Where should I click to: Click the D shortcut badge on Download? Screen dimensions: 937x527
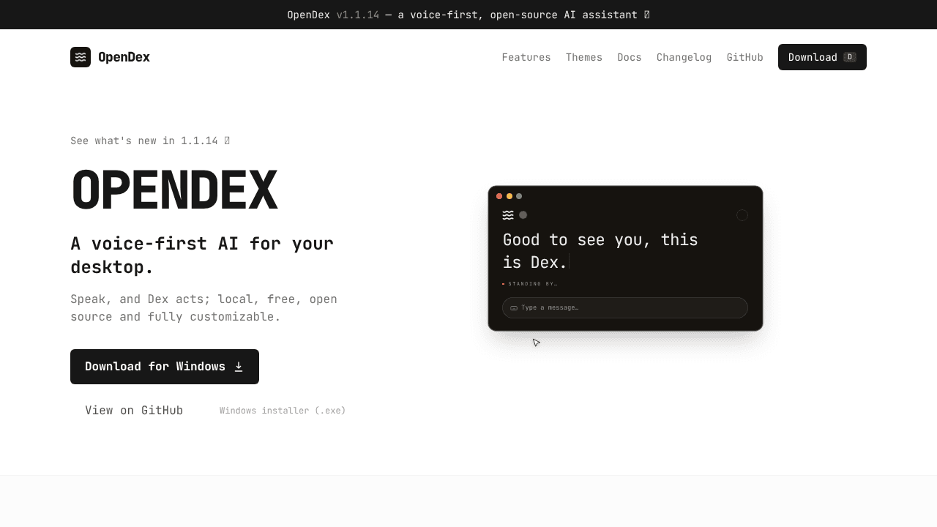(x=850, y=57)
